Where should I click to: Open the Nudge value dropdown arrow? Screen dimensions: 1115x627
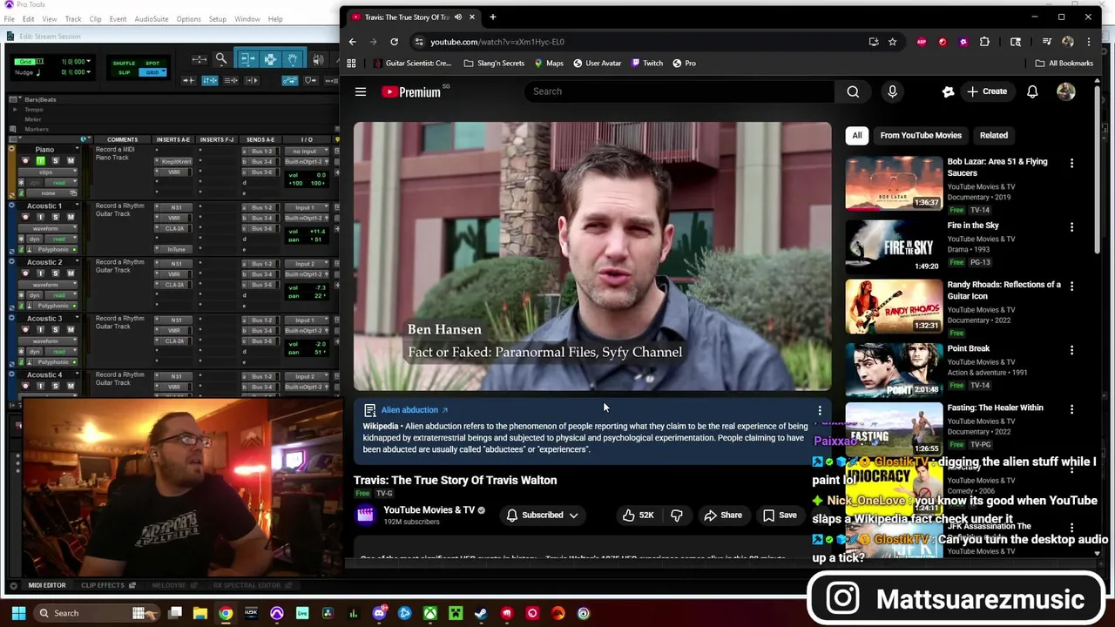(x=89, y=71)
